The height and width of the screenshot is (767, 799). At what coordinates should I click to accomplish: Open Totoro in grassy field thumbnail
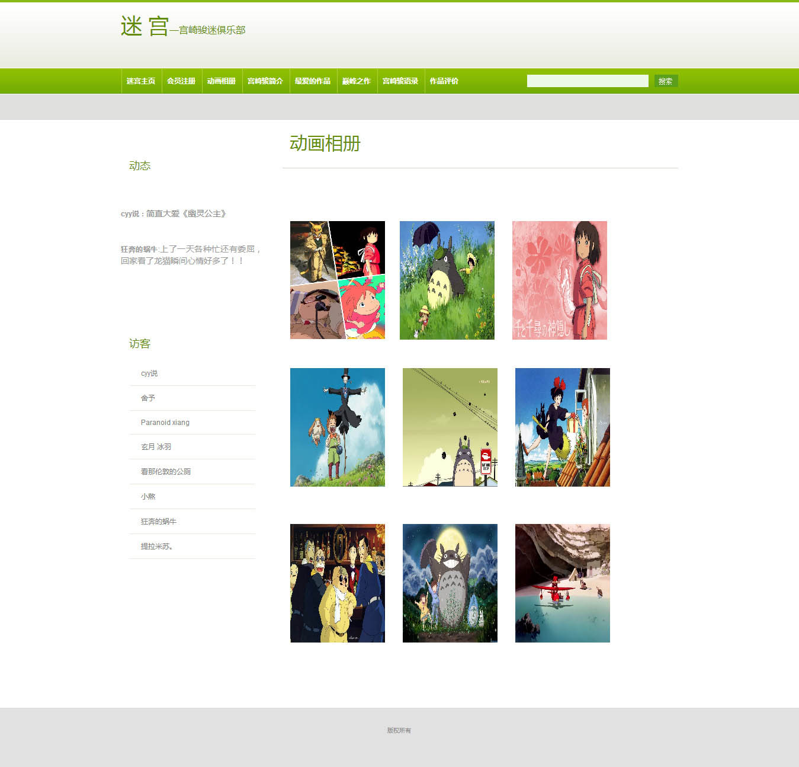447,280
